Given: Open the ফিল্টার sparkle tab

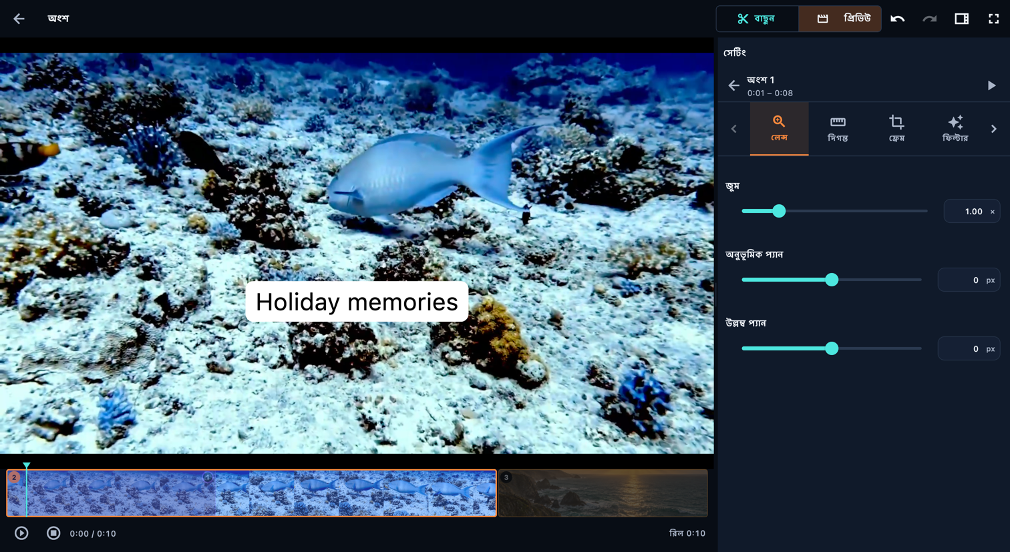Looking at the screenshot, I should [x=955, y=129].
